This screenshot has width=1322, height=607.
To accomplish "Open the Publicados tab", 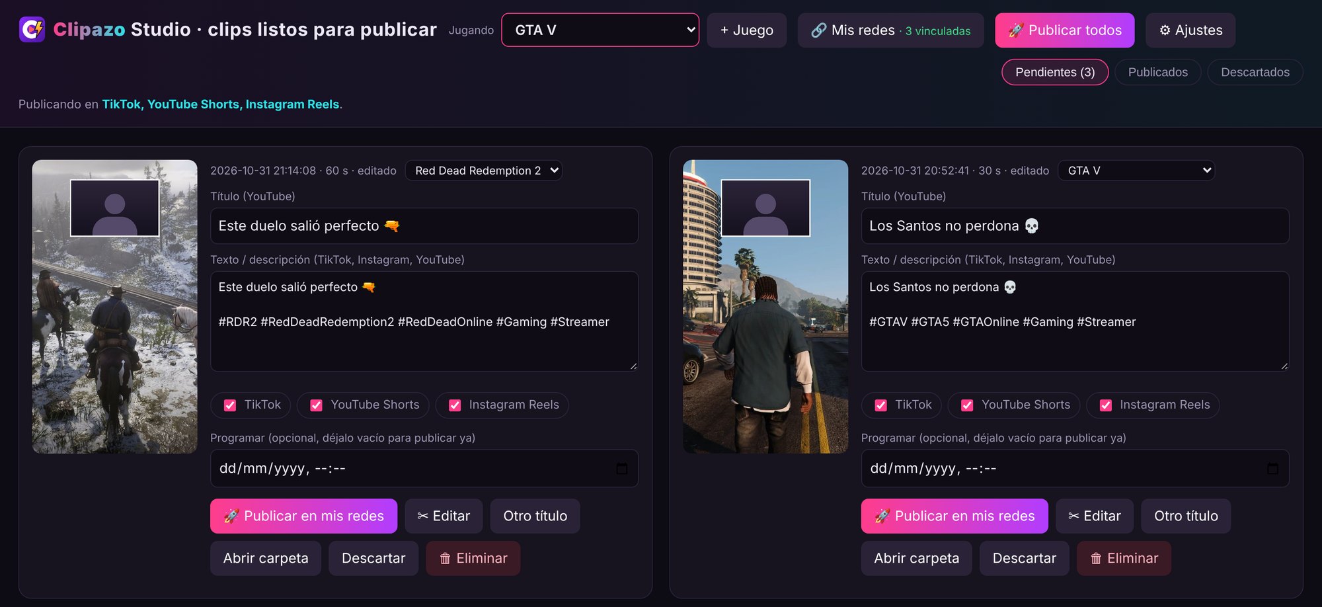I will pos(1158,72).
